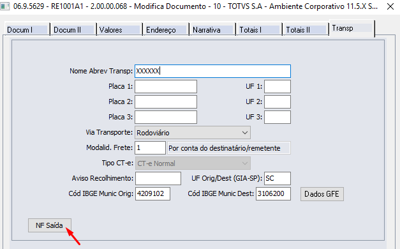Click the Por conta do destinatário/remetente description
This screenshot has height=249, width=400.
[229, 148]
